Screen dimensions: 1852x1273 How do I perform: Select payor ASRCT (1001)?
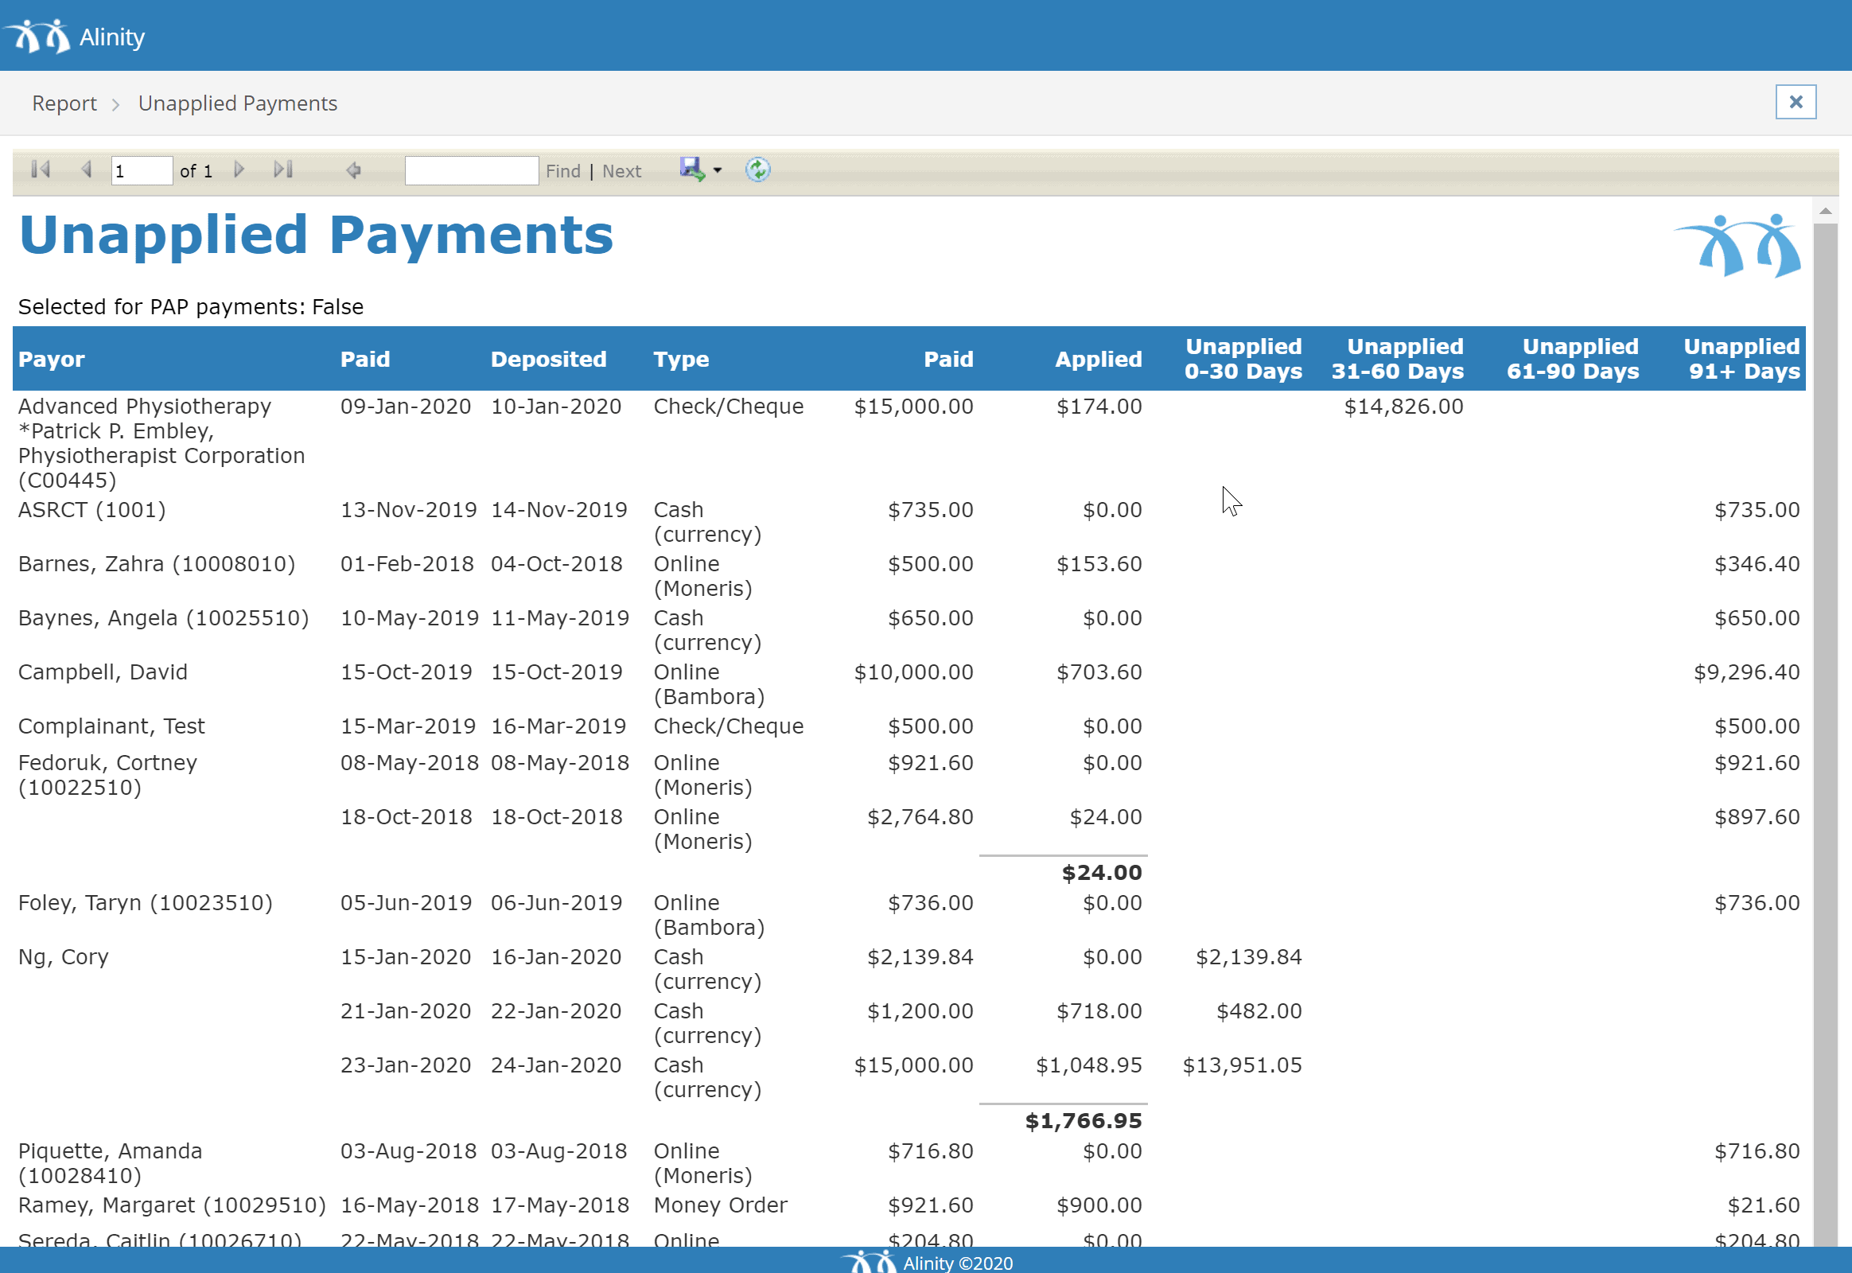(x=91, y=510)
